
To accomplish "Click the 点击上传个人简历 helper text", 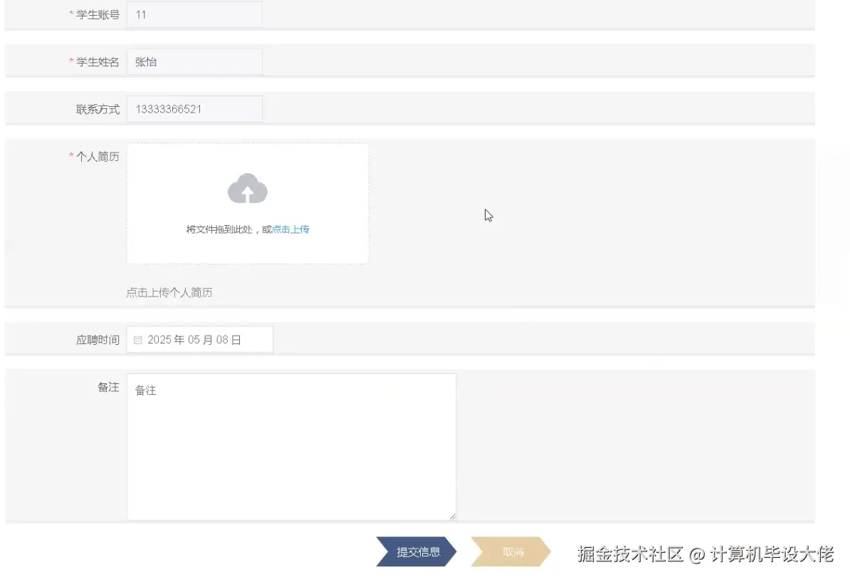I will [x=171, y=292].
